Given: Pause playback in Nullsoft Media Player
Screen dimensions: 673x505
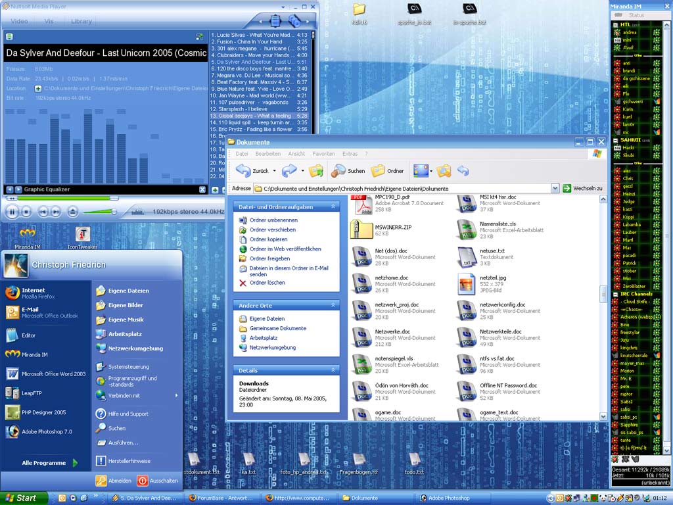Looking at the screenshot, I should click(12, 212).
